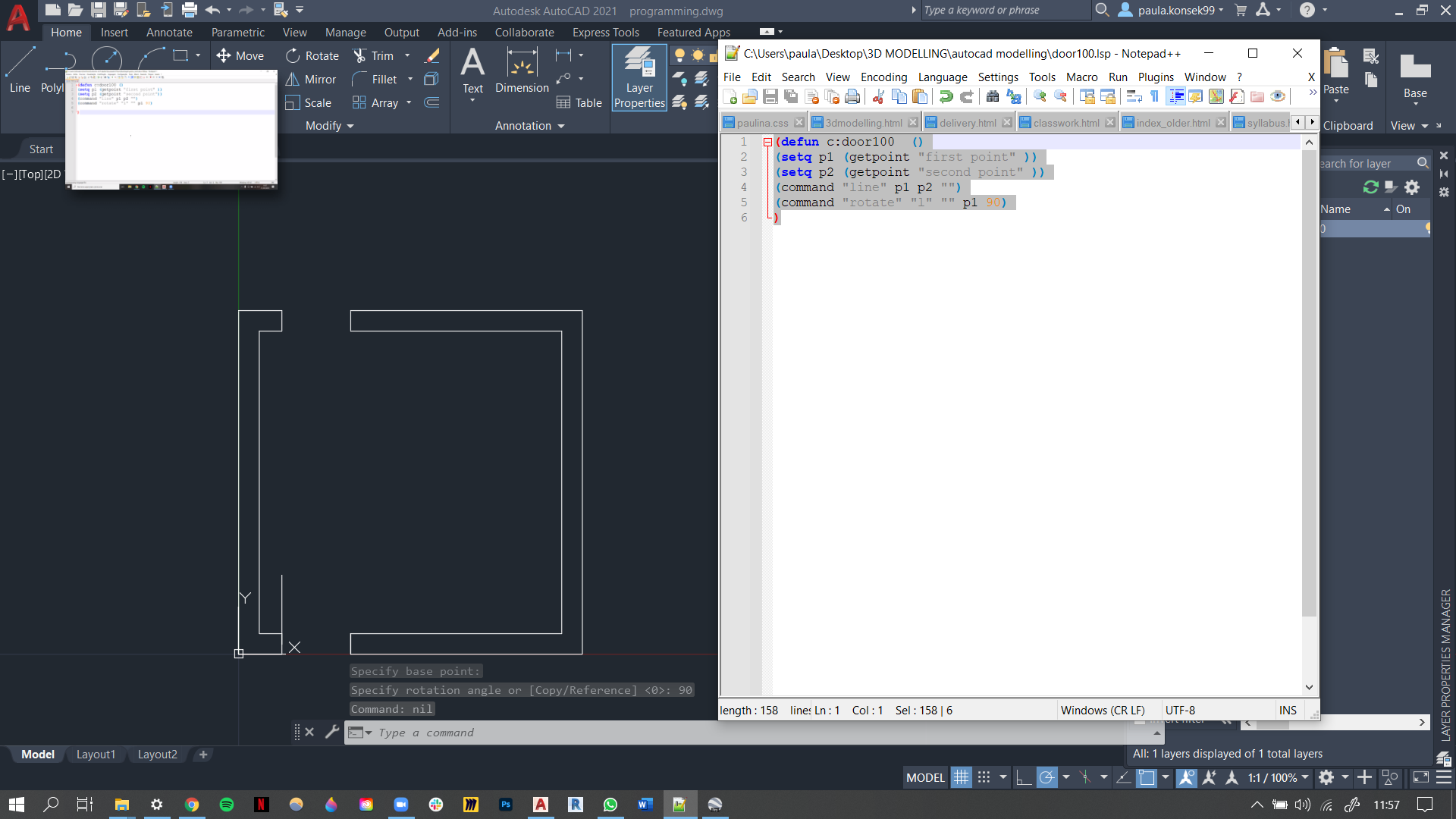Open the Insert ribbon tab
This screenshot has width=1456, height=819.
point(115,33)
